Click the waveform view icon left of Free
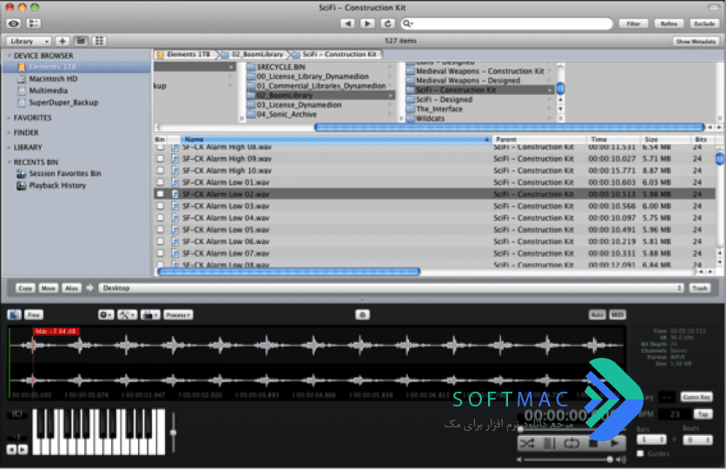The height and width of the screenshot is (469, 726). [x=15, y=314]
